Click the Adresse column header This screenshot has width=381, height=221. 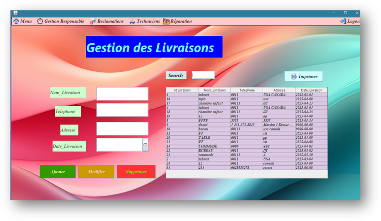coord(279,90)
